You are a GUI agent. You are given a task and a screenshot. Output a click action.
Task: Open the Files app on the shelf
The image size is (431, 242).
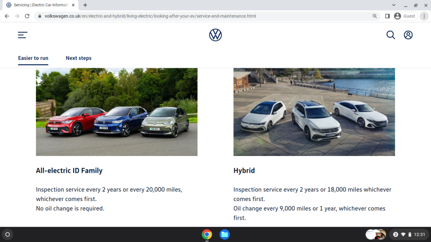225,234
